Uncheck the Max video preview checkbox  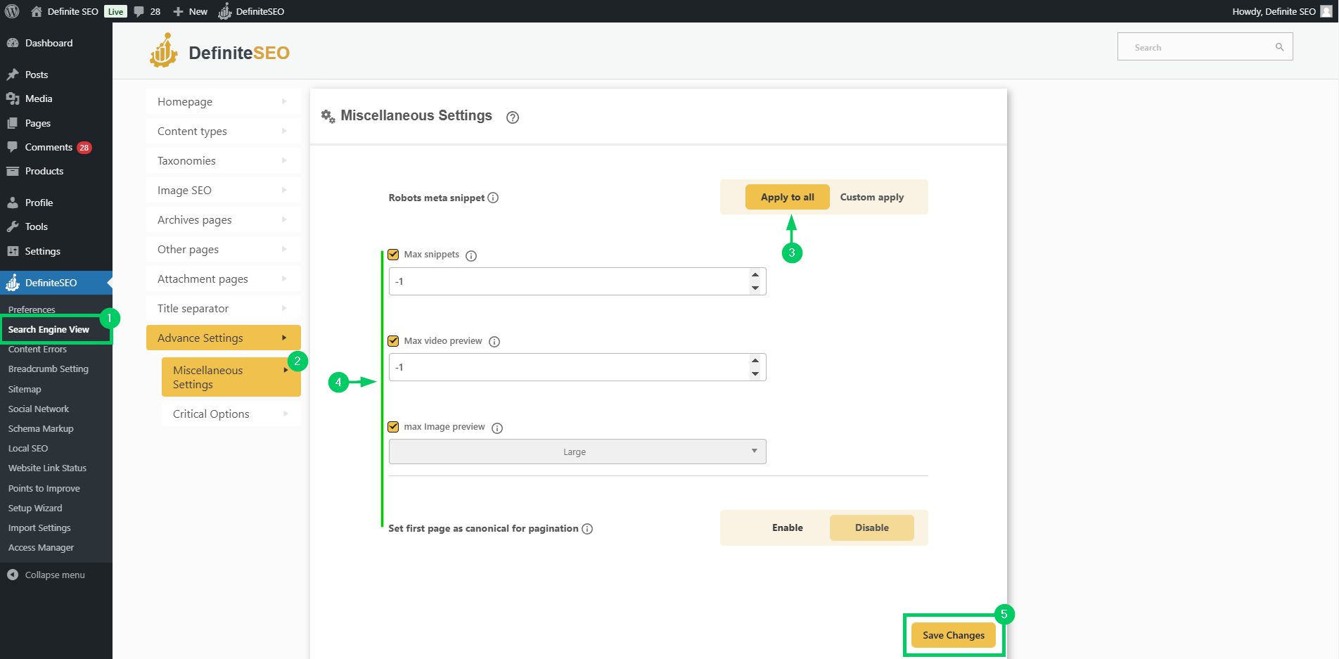[x=393, y=341]
